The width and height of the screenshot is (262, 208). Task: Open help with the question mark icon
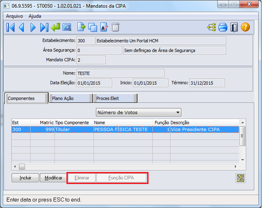point(245,27)
